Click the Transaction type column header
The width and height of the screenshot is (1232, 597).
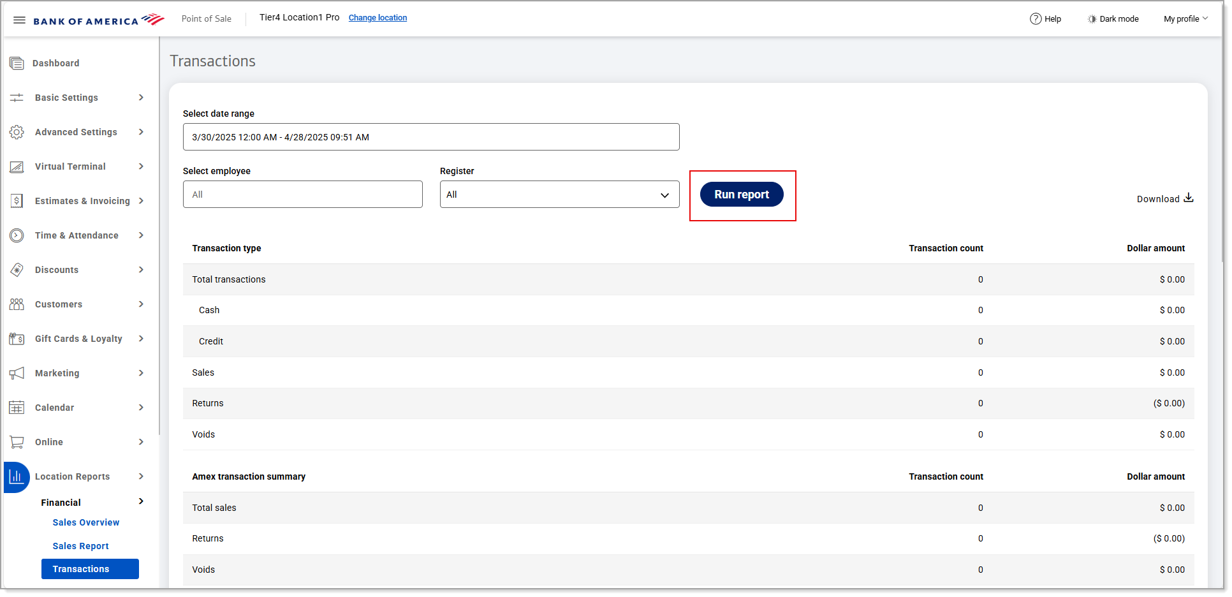coord(226,248)
